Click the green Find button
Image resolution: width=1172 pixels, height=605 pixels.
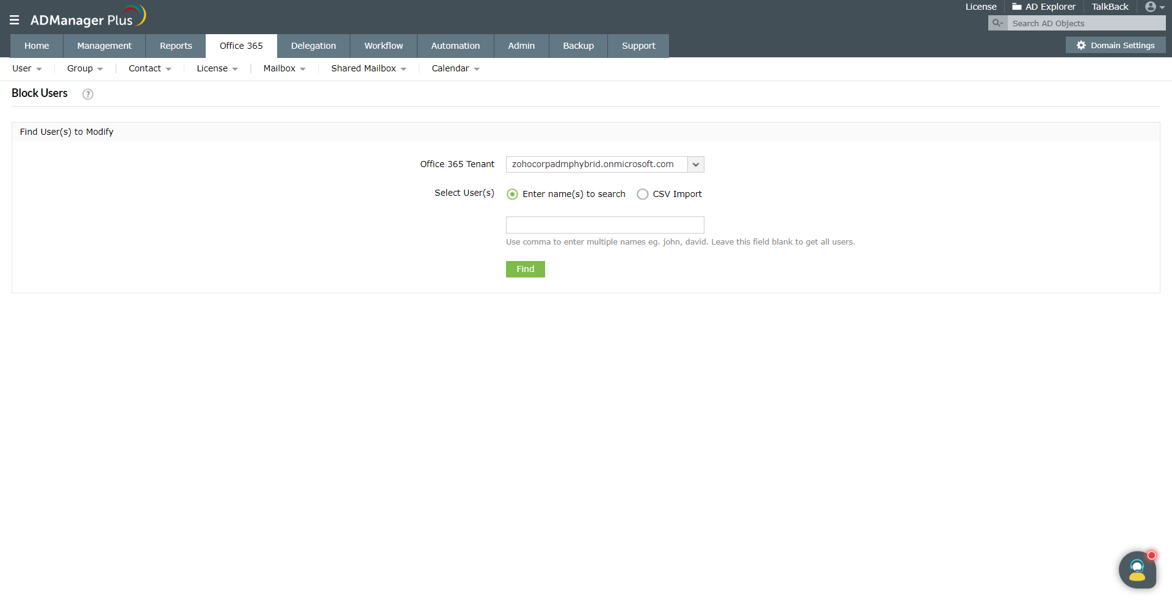[526, 269]
